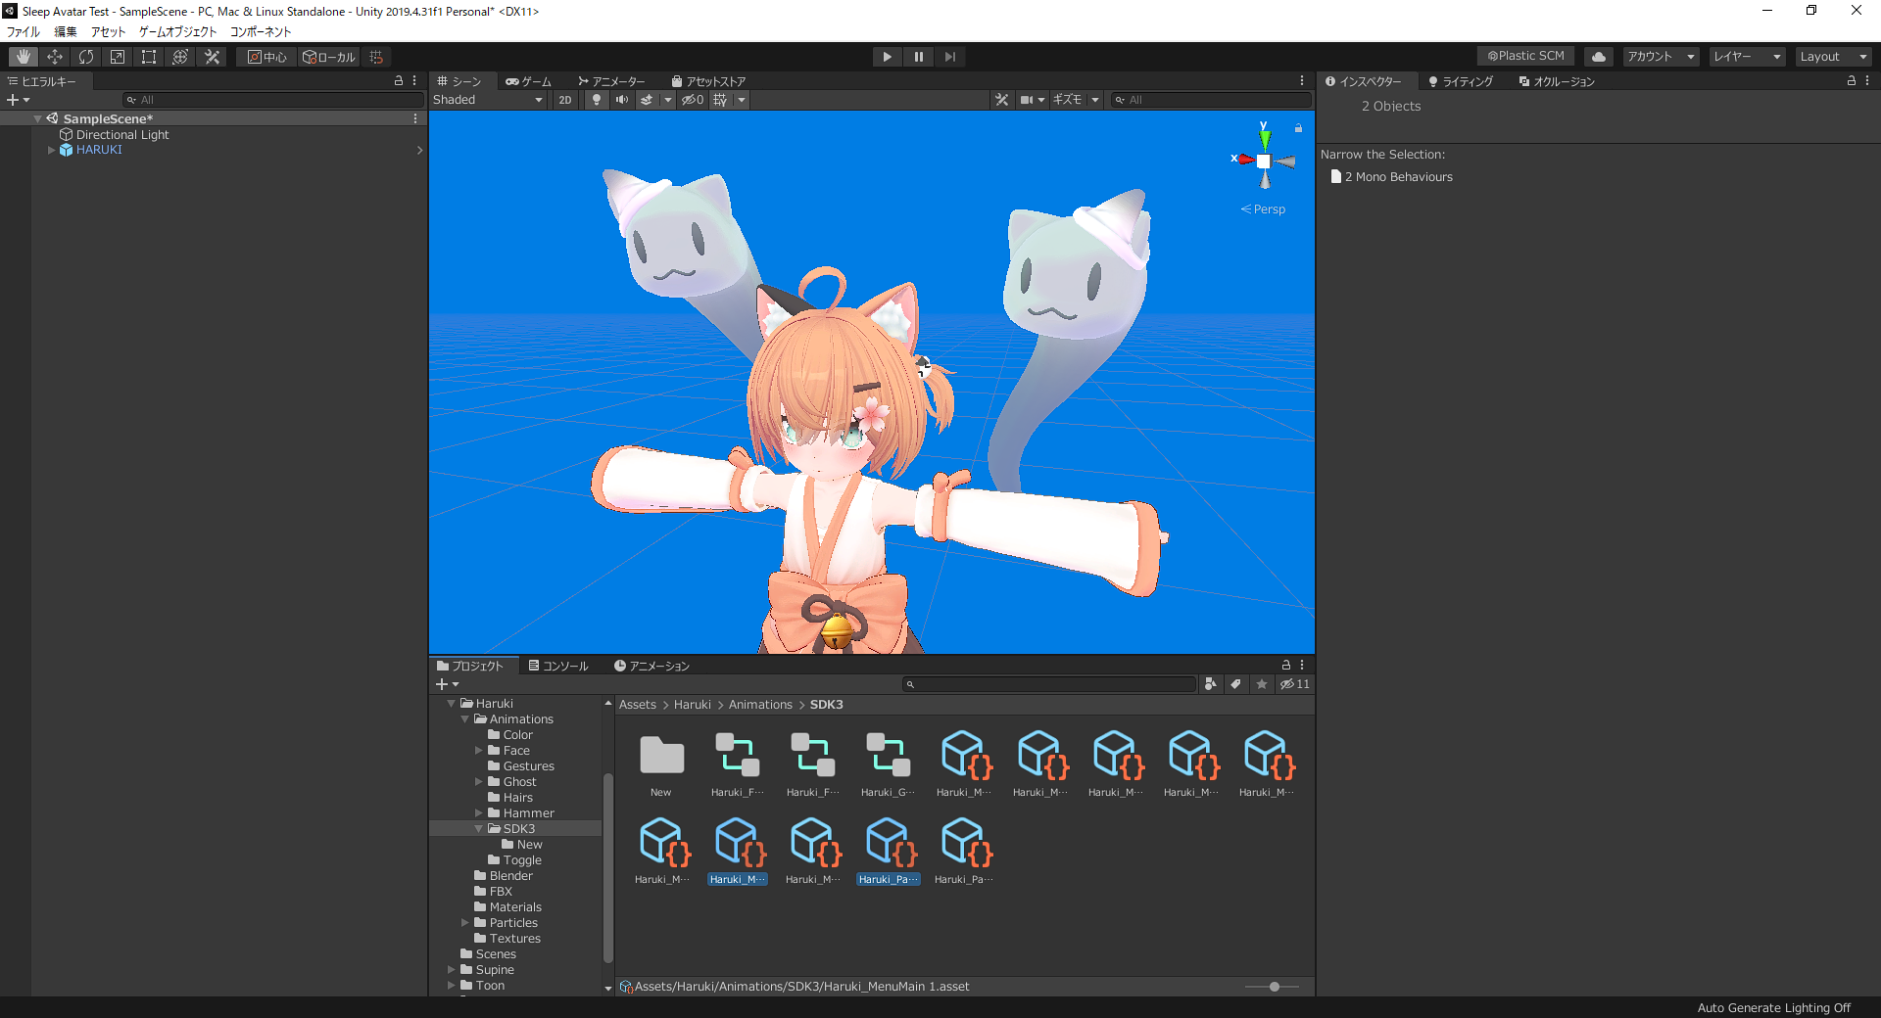Screen dimensions: 1881x1018
Task: Select the Rotate tool
Action: [x=86, y=56]
